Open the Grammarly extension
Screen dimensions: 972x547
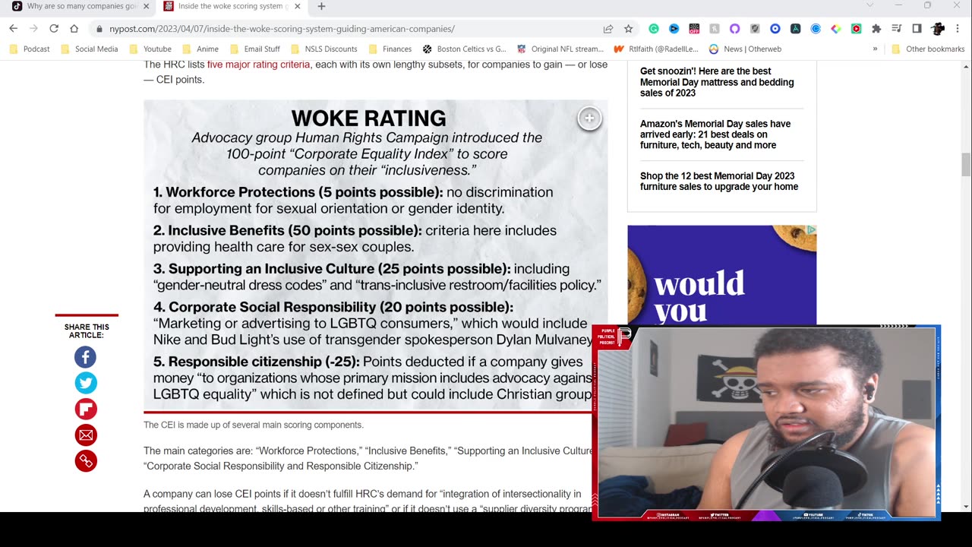coord(654,29)
